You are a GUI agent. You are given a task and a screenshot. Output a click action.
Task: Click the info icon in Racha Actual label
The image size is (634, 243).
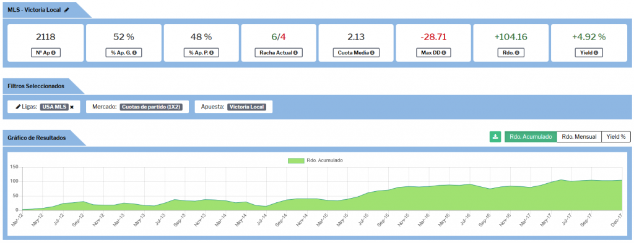tap(295, 52)
